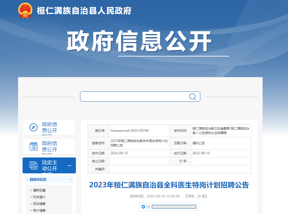Select 统计信息 in the sidebar
Screen dimensions: 288x214
click(x=39, y=211)
